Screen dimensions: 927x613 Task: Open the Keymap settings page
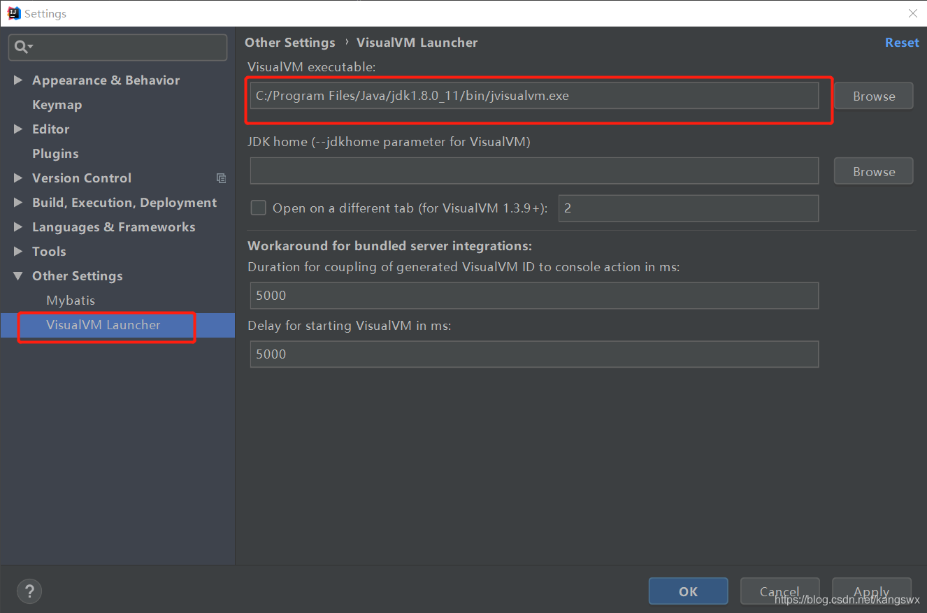(57, 105)
